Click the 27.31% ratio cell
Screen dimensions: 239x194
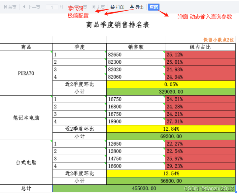(200, 121)
